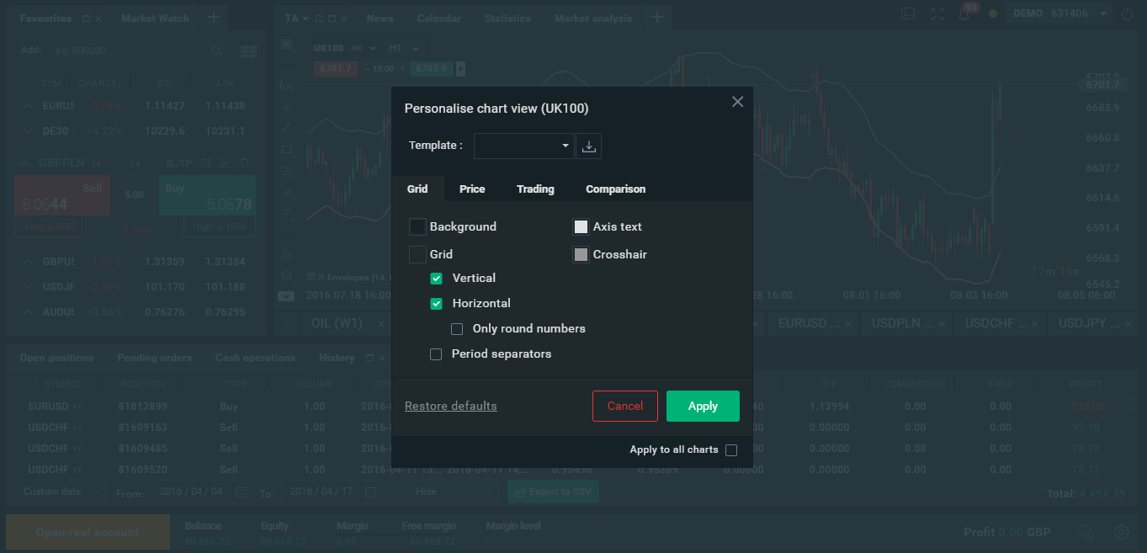The image size is (1147, 553).
Task: Click the plus icon beside Market analysis
Action: coord(657,18)
